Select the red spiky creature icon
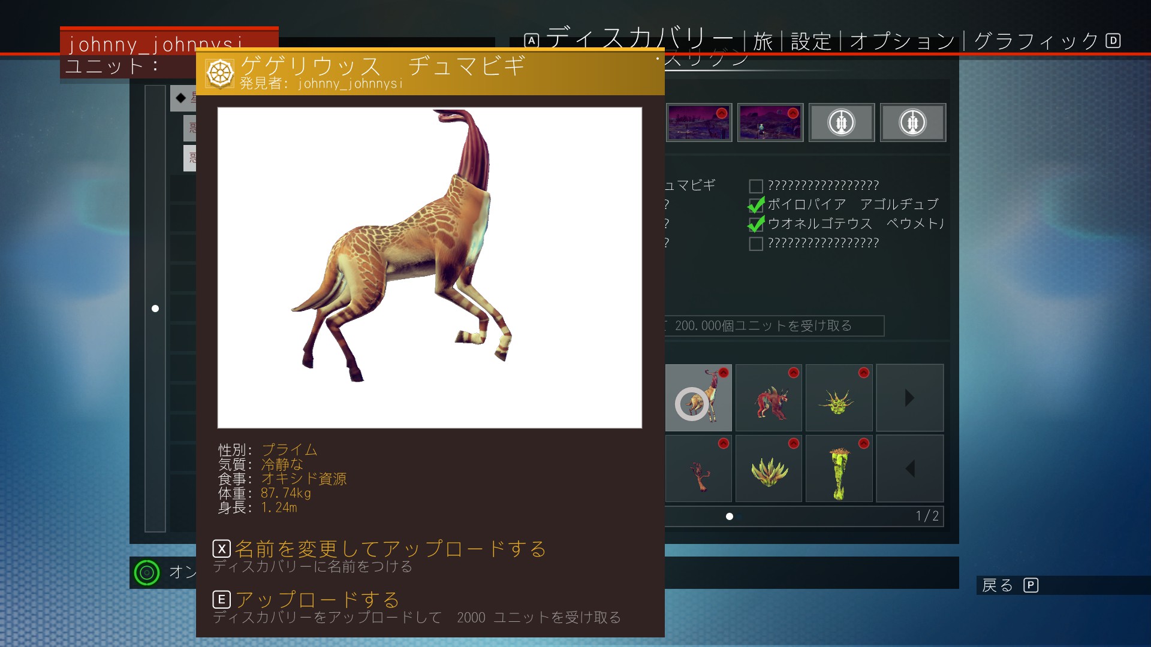The width and height of the screenshot is (1151, 647). pyautogui.click(x=769, y=398)
